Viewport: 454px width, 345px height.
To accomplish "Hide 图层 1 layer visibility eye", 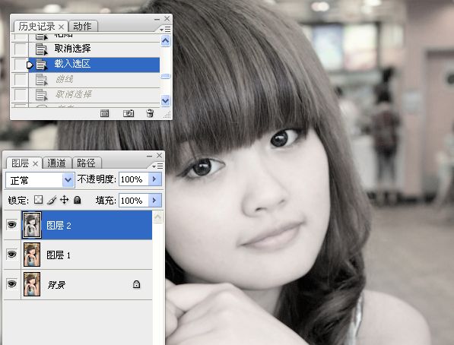I will [12, 255].
